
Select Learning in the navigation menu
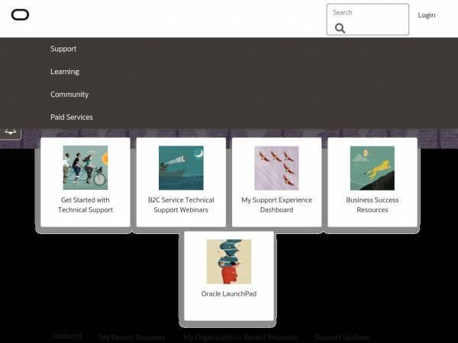(65, 72)
